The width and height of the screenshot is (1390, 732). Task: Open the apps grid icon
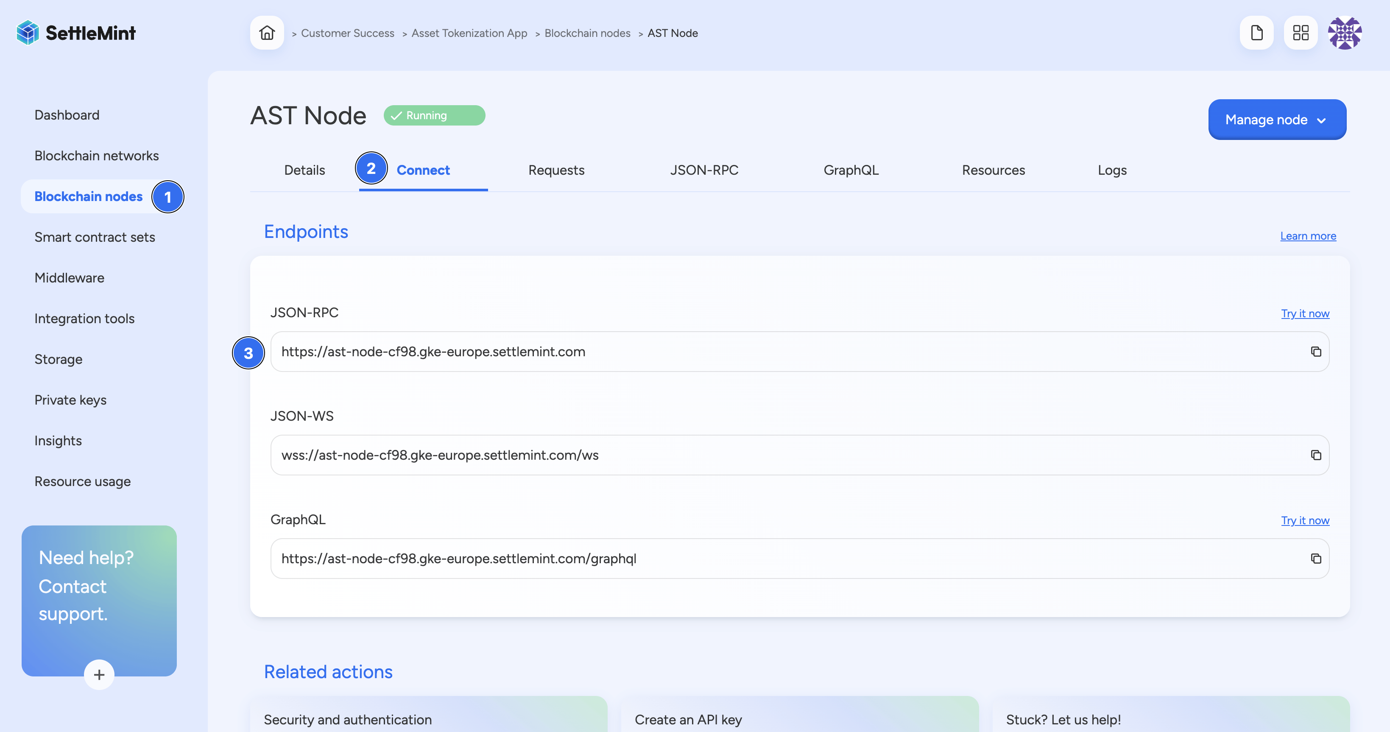pos(1301,33)
